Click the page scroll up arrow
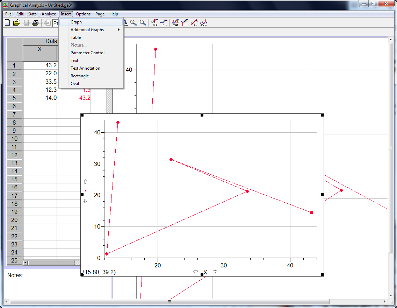The height and width of the screenshot is (308, 397). click(390, 40)
